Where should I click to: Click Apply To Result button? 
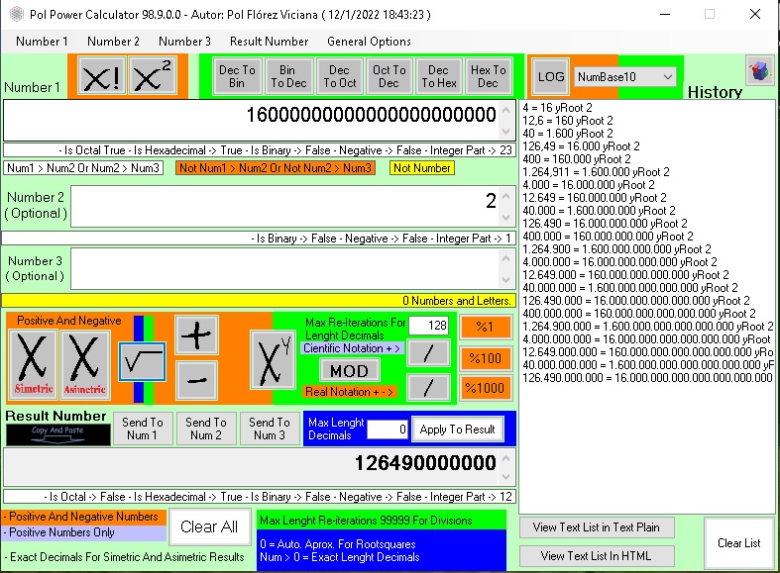457,429
